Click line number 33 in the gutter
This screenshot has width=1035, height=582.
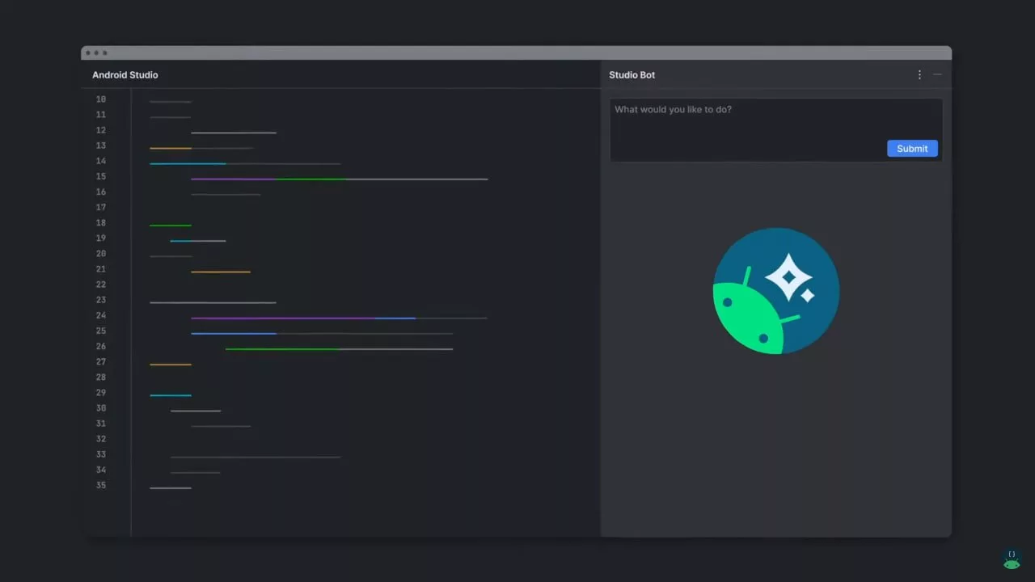101,454
